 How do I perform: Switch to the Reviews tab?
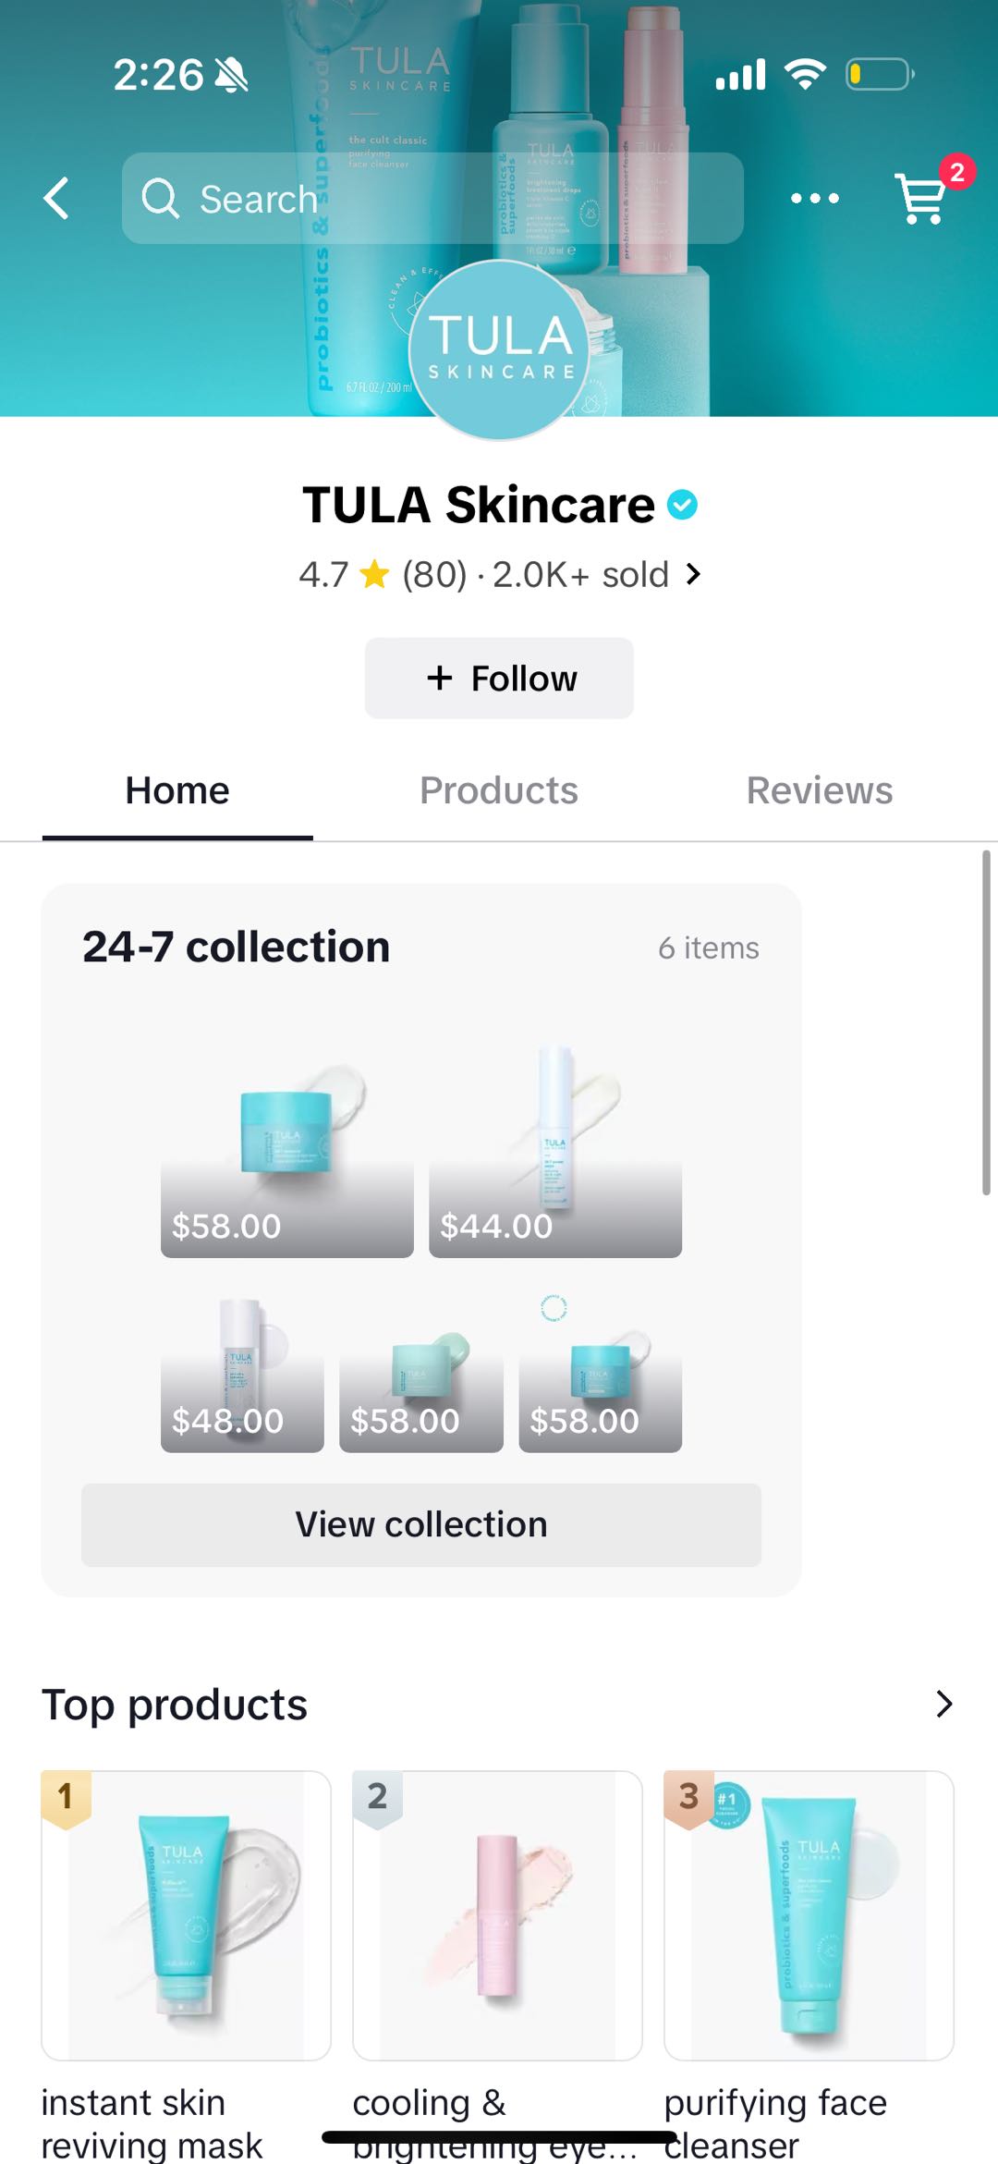pyautogui.click(x=820, y=790)
